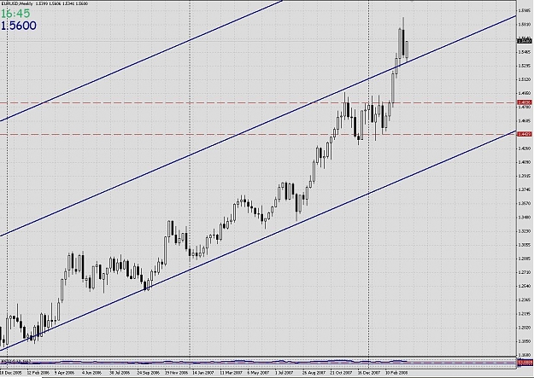Click the 4 Jun 2006 date label
This screenshot has width=534, height=378.
(91, 373)
